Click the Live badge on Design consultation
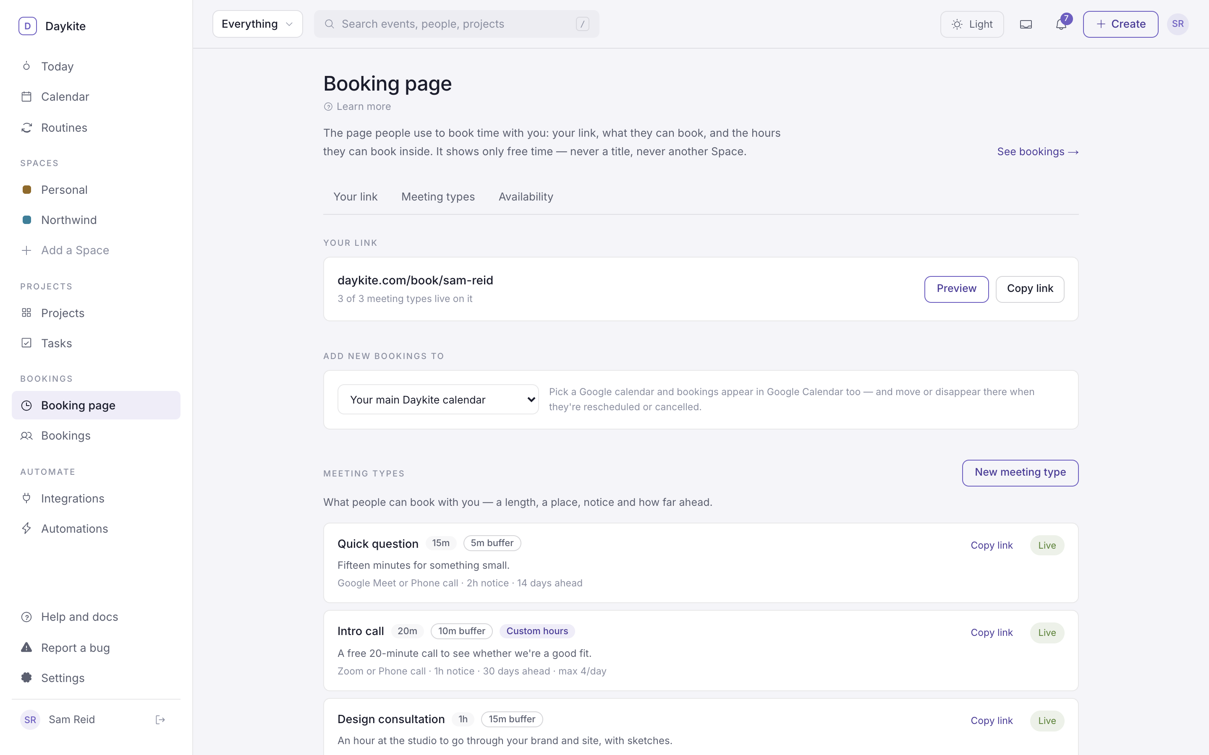 tap(1047, 721)
